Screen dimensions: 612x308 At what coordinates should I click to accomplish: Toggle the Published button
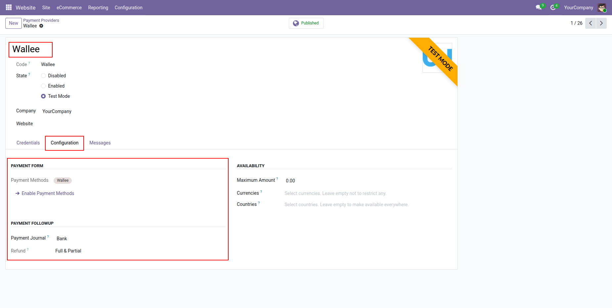click(306, 23)
